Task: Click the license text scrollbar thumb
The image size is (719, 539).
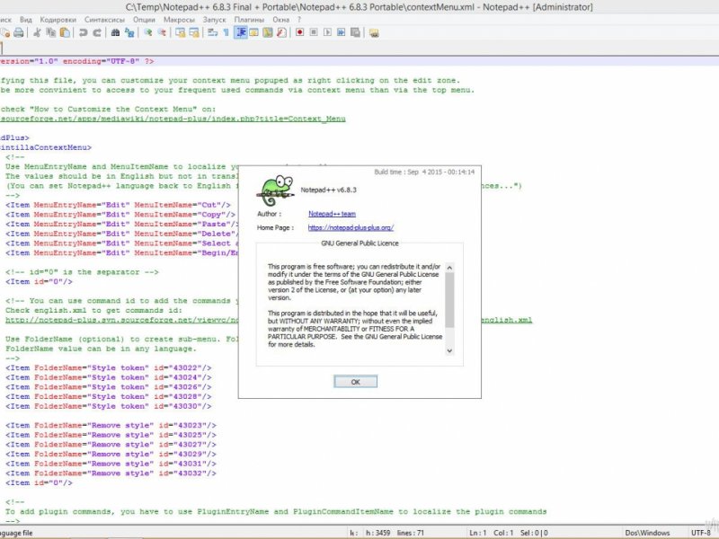Action: point(449,300)
